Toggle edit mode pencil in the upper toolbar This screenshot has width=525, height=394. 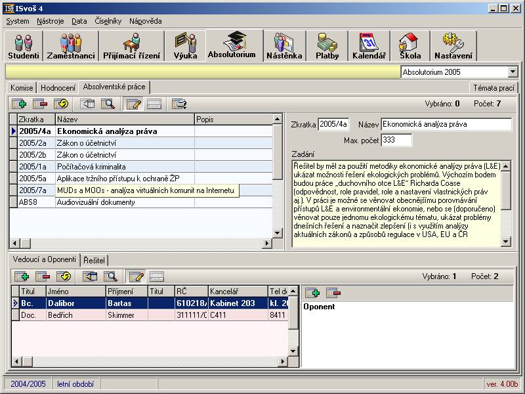coord(134,103)
